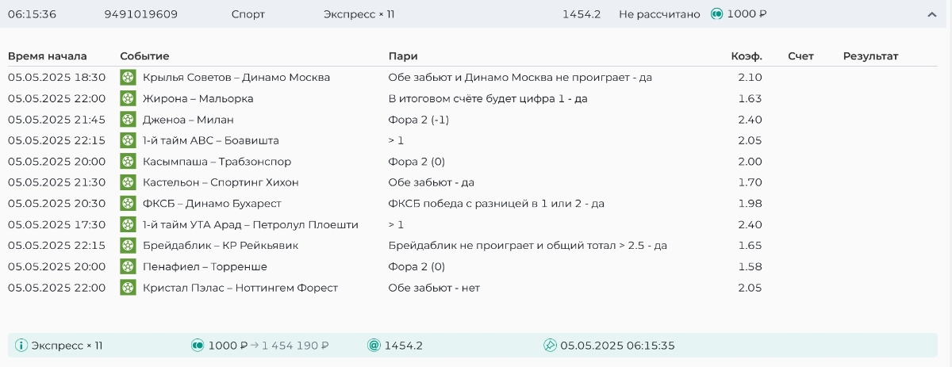This screenshot has width=952, height=367.
Task: Click the football icon beside Касымпаша – Трабзонспор
Action: (x=128, y=162)
